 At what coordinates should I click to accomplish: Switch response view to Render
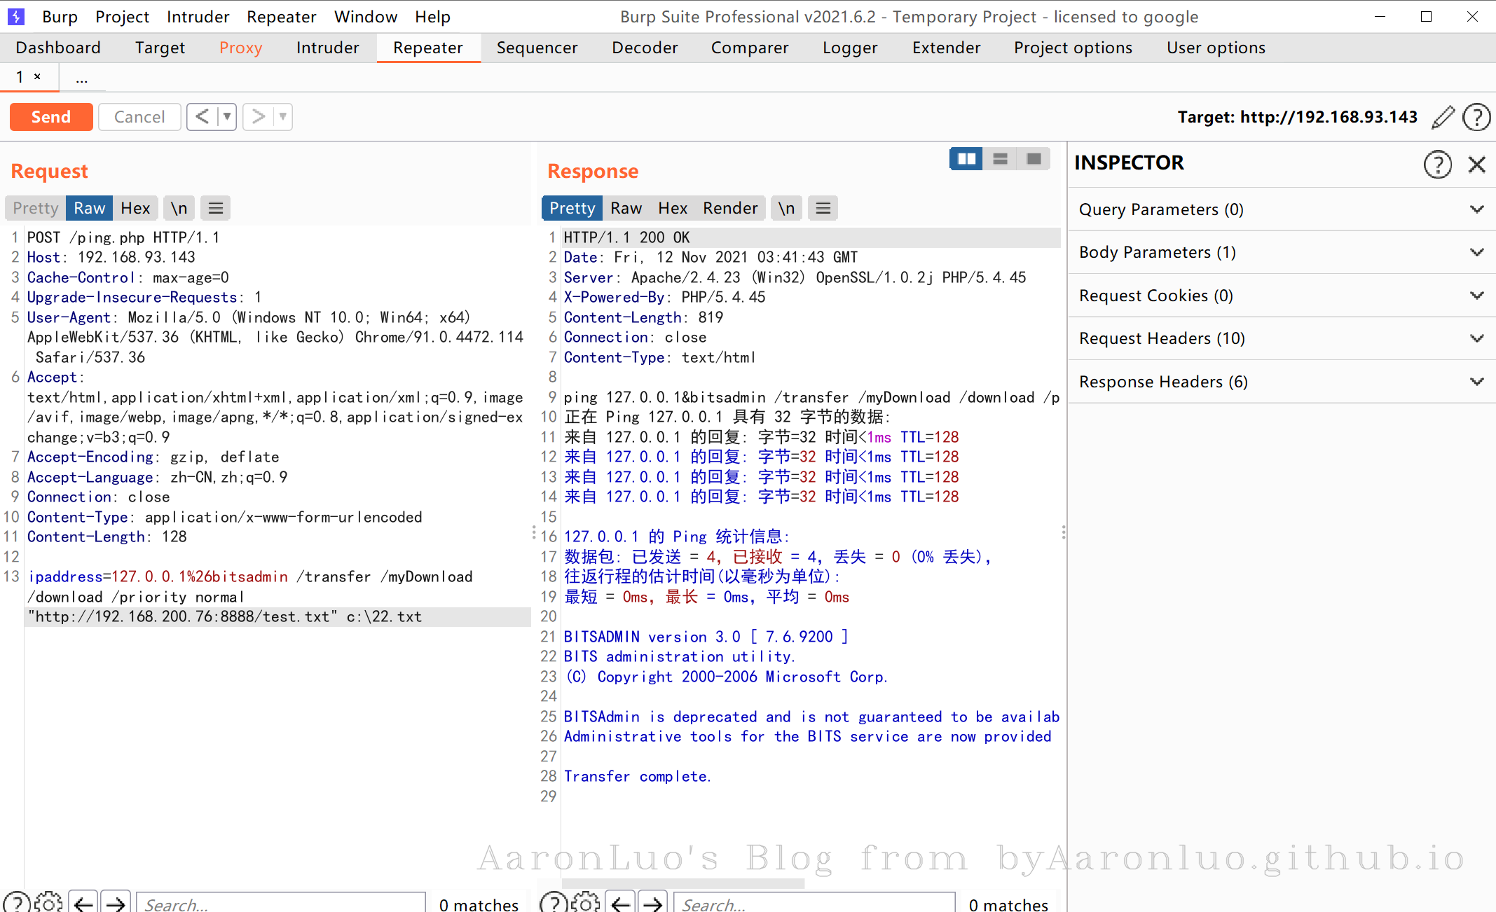click(x=729, y=208)
